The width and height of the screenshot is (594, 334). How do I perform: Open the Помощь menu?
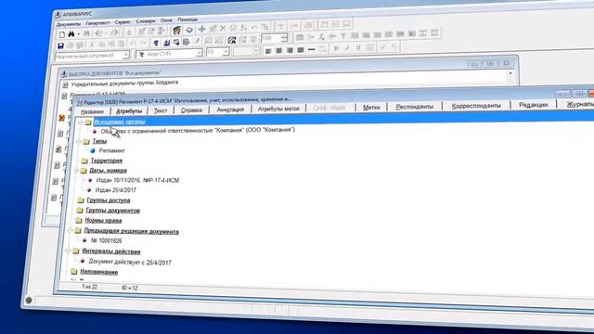(x=187, y=19)
